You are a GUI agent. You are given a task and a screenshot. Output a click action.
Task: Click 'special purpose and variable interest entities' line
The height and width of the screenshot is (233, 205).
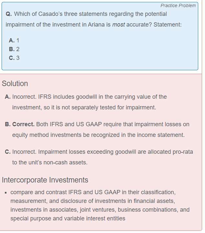coord(68,218)
